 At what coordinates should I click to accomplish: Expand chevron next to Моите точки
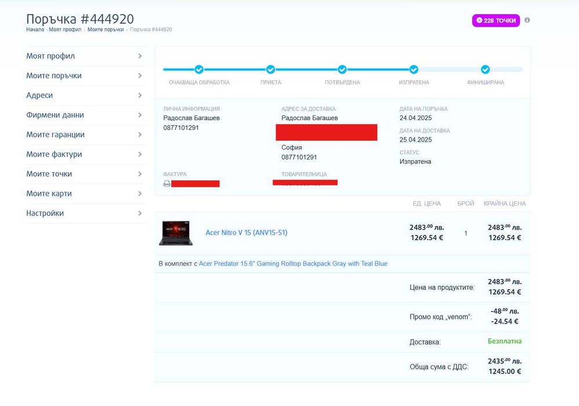click(140, 174)
